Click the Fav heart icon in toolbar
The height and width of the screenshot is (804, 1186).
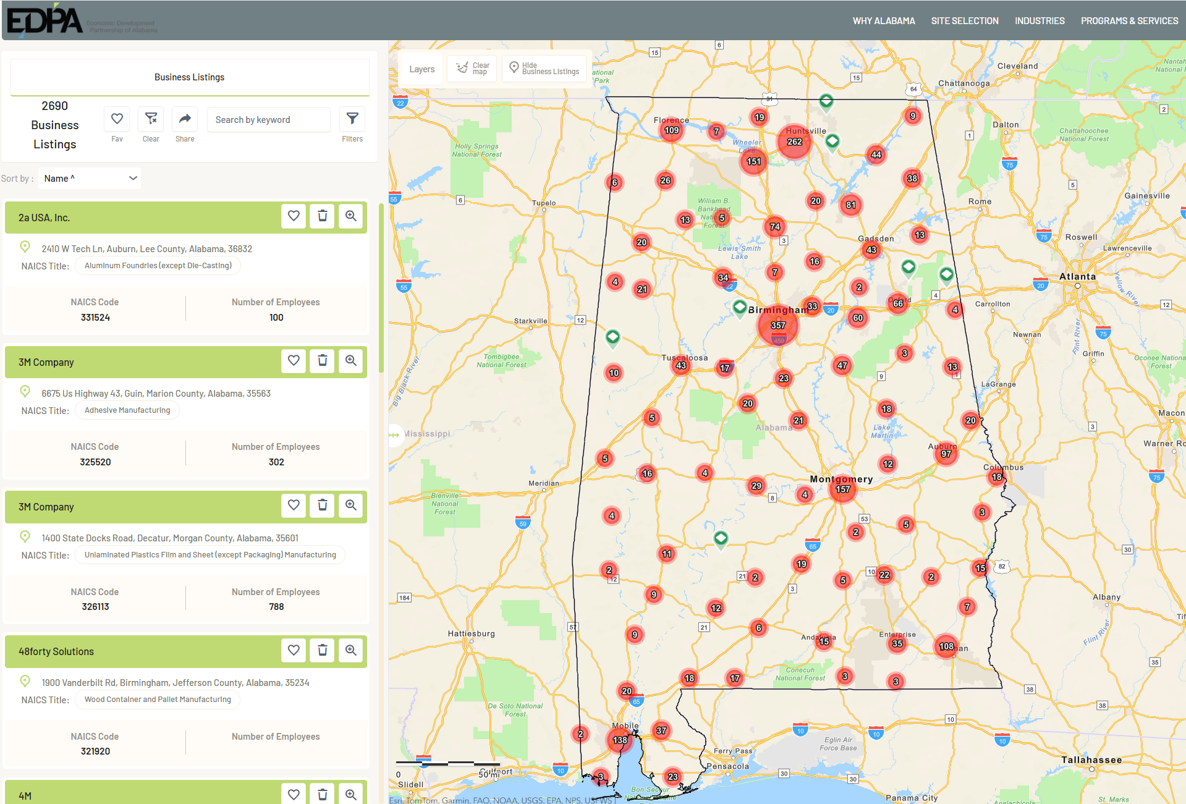(x=117, y=119)
